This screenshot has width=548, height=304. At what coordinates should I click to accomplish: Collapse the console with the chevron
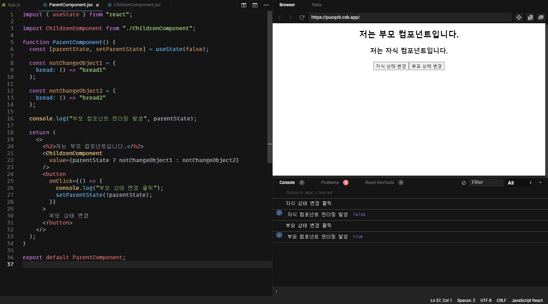(540, 183)
